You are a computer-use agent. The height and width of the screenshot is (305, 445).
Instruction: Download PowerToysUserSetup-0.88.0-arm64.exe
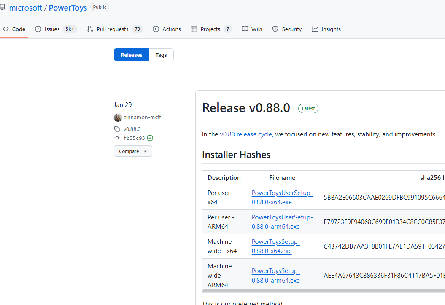click(x=282, y=222)
